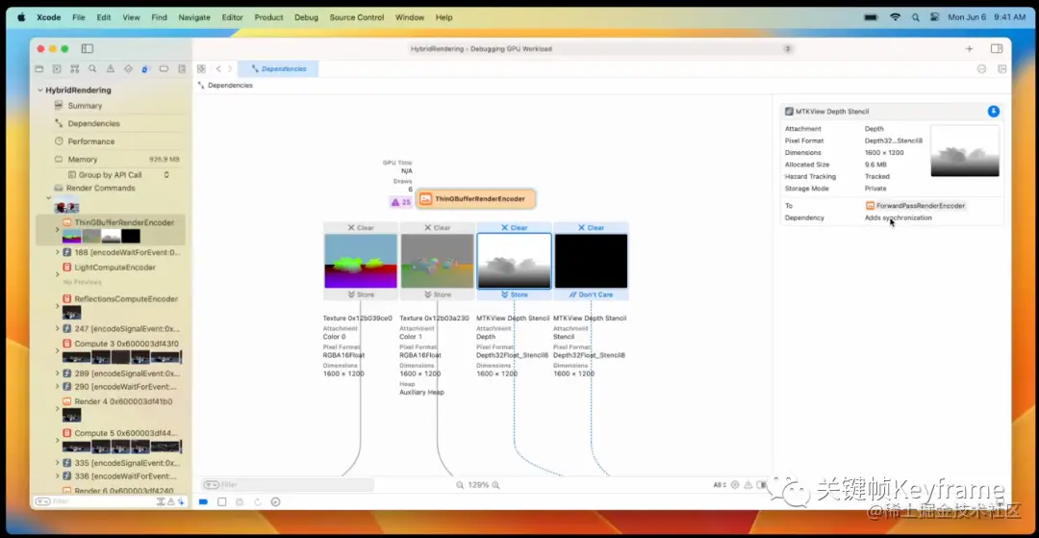
Task: Open the related items grid icon
Action: point(201,69)
